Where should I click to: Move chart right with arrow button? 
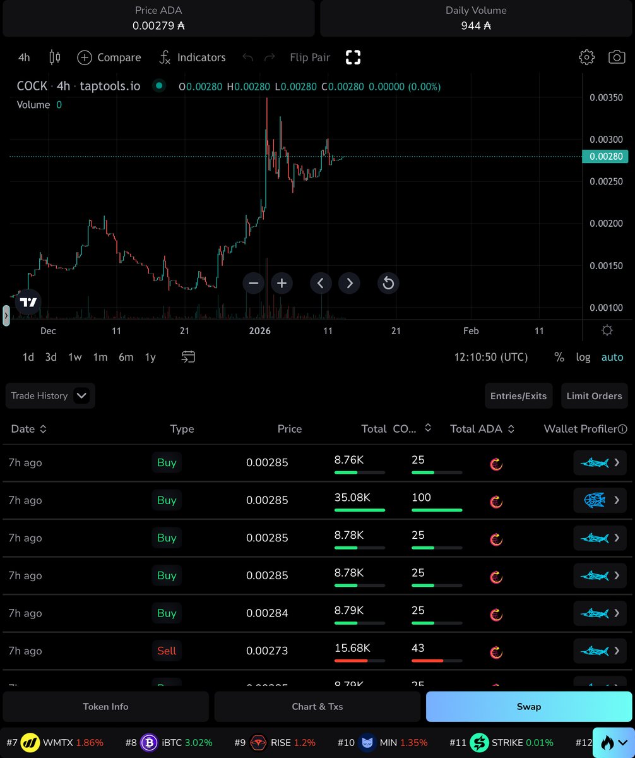pyautogui.click(x=349, y=283)
